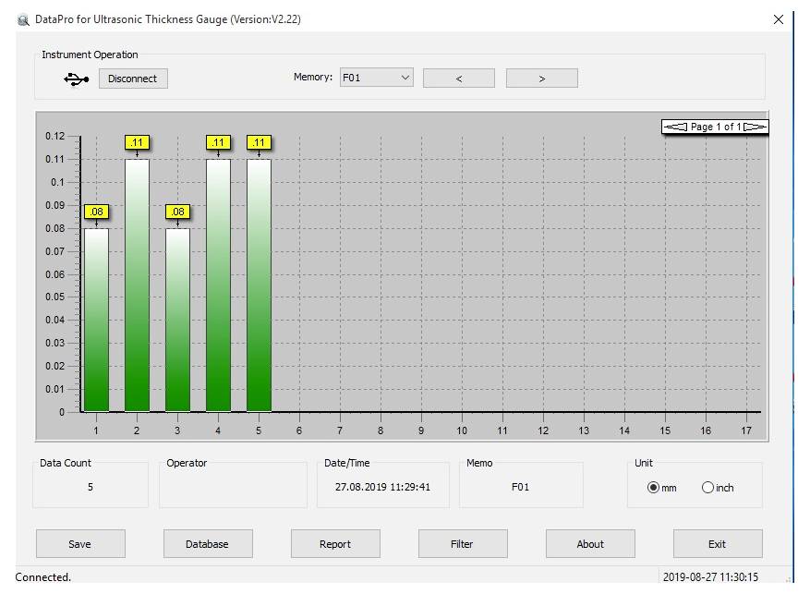The image size is (810, 594).
Task: Save the measurement data
Action: tap(80, 543)
